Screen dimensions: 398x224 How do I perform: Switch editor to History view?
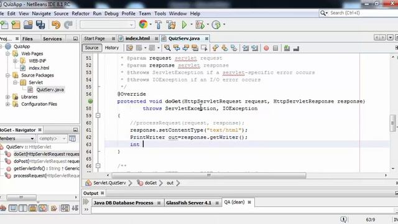point(112,48)
